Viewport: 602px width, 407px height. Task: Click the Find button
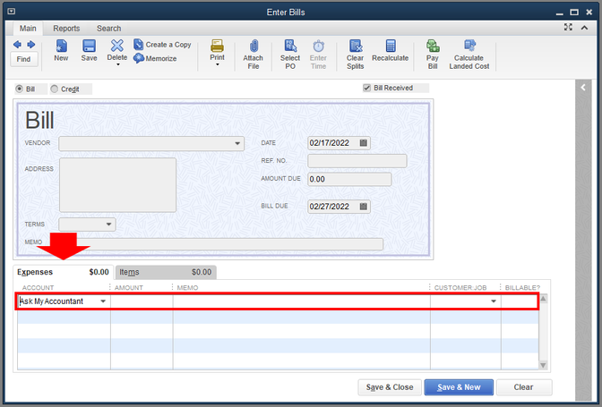click(24, 59)
